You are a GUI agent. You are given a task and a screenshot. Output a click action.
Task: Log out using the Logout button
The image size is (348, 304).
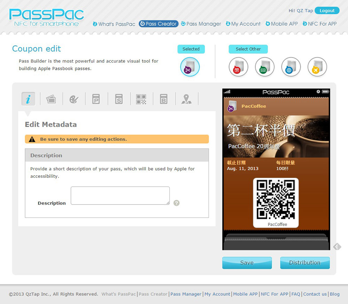click(x=327, y=11)
